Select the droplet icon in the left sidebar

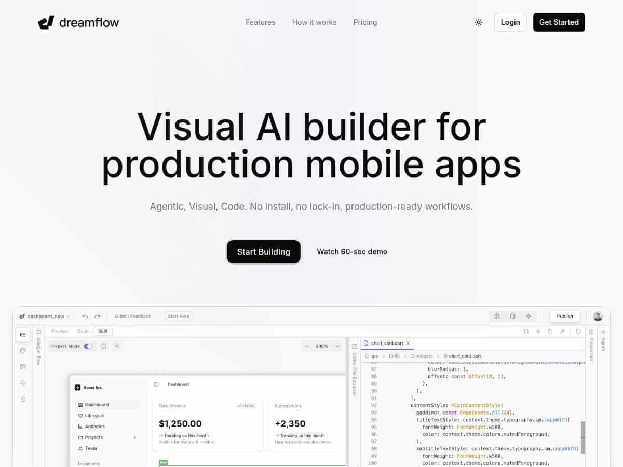coord(23,399)
